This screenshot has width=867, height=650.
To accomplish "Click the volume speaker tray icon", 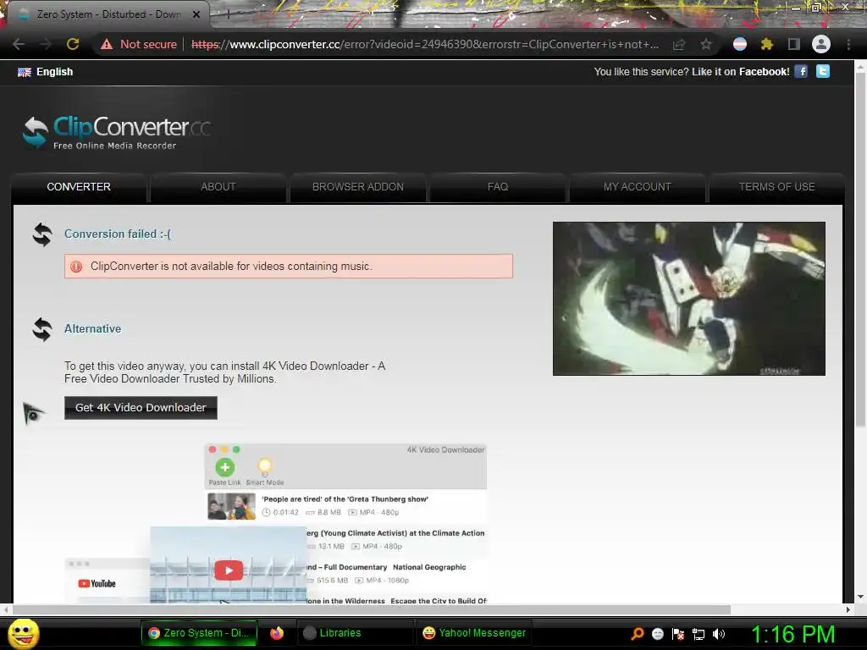I will (719, 634).
